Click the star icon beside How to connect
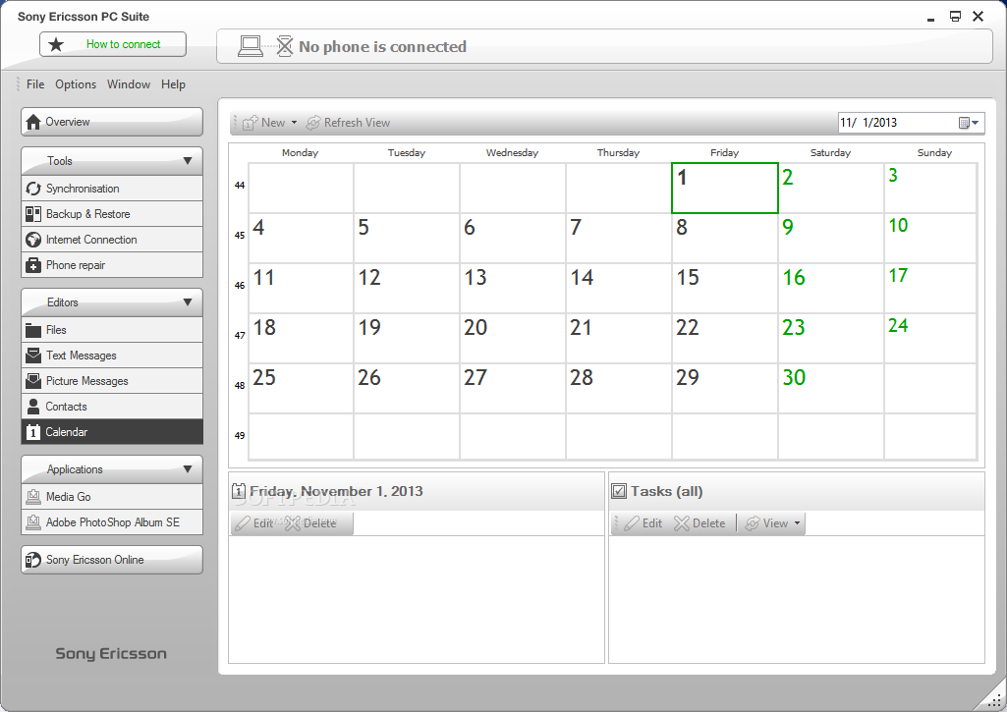The width and height of the screenshot is (1007, 712). point(57,44)
